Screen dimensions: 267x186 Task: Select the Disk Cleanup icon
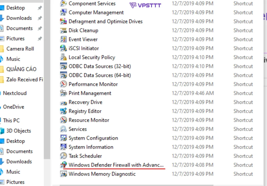pos(63,31)
